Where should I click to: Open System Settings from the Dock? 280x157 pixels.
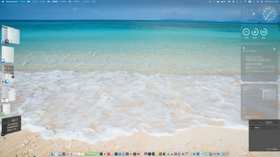click(124, 154)
